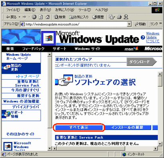164x158 pixels.
Task: Open Windows Update ホームページ sidebar link
Action: pos(18,56)
